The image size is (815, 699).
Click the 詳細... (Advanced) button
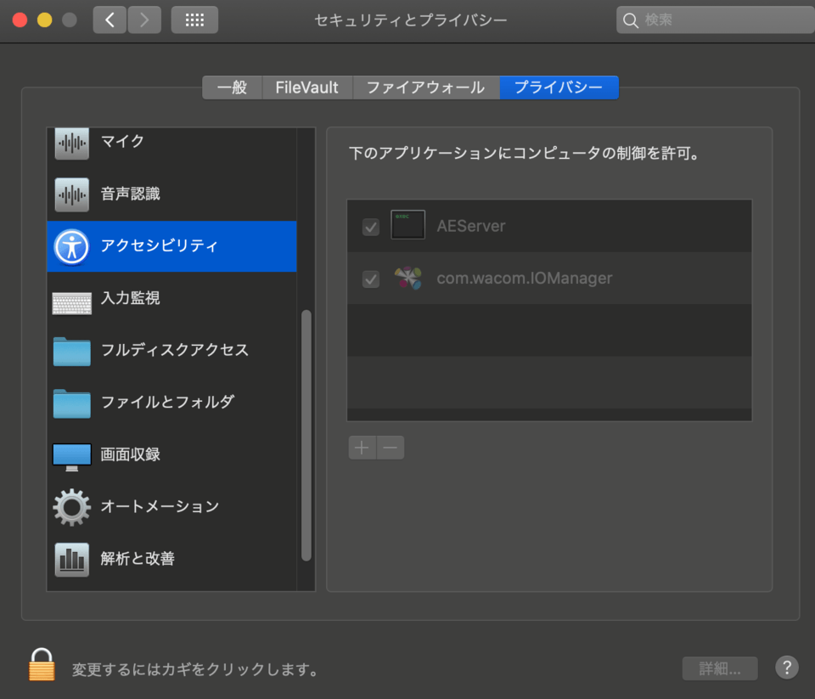719,668
